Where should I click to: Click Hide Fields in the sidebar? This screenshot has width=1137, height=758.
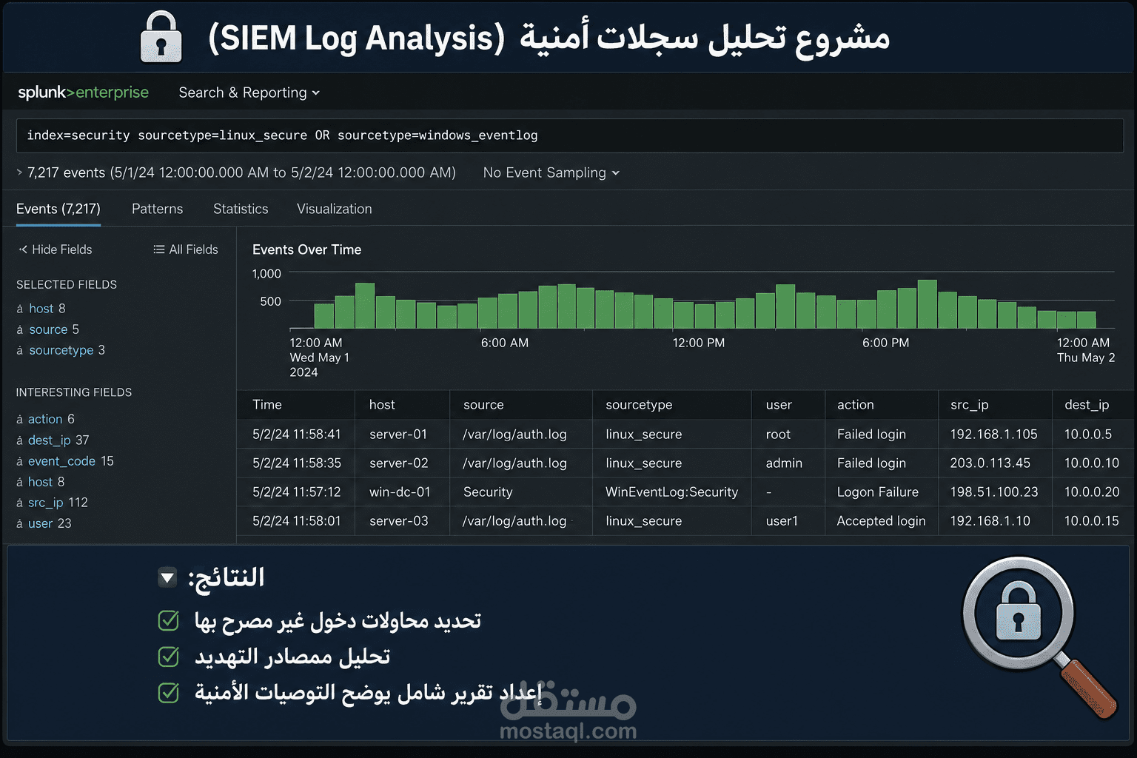[56, 249]
